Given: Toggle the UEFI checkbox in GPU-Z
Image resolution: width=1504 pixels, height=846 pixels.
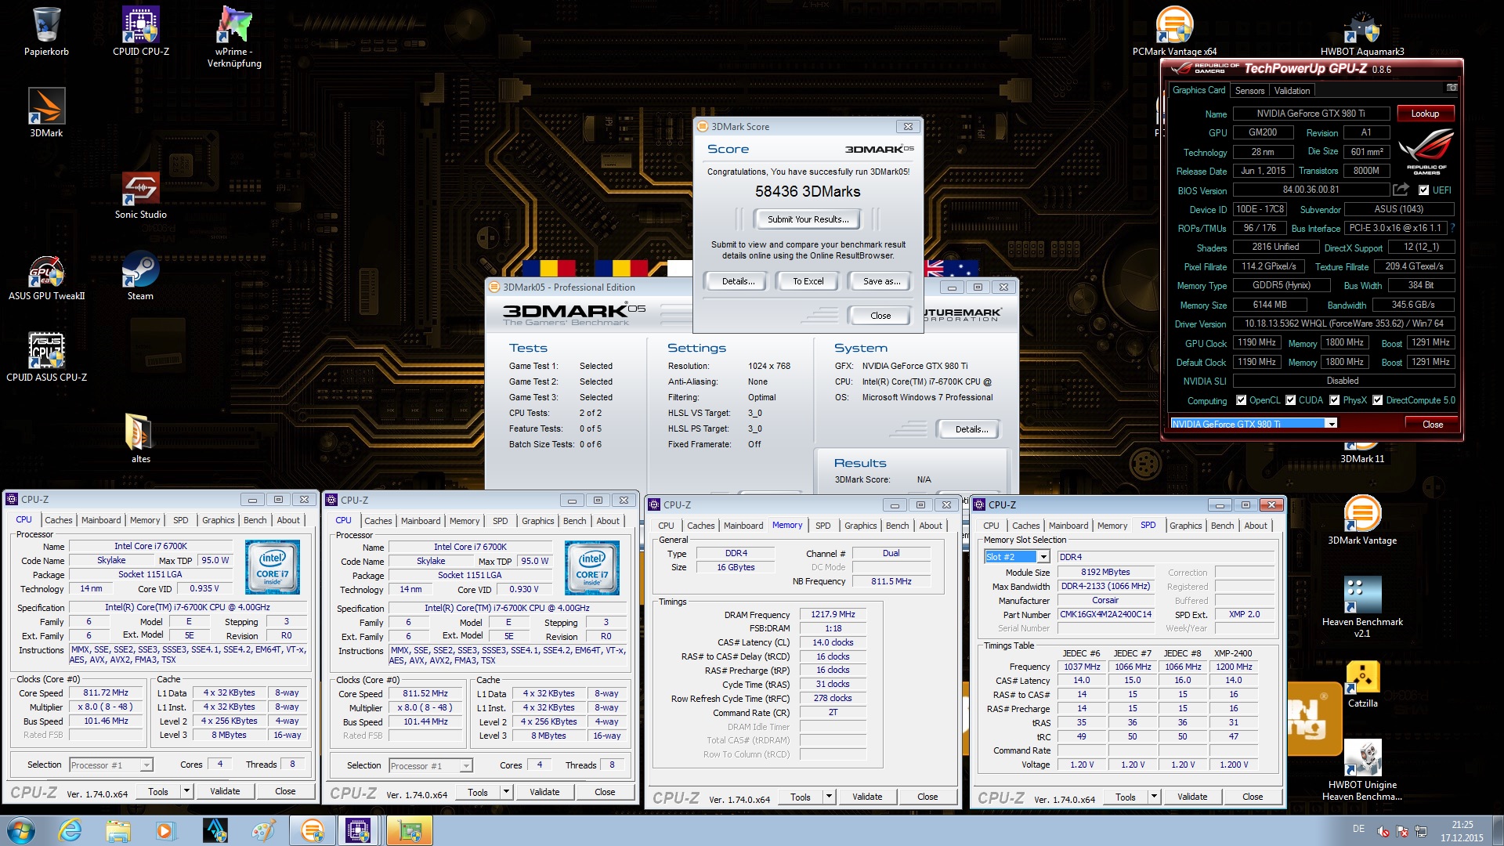Looking at the screenshot, I should (1423, 190).
